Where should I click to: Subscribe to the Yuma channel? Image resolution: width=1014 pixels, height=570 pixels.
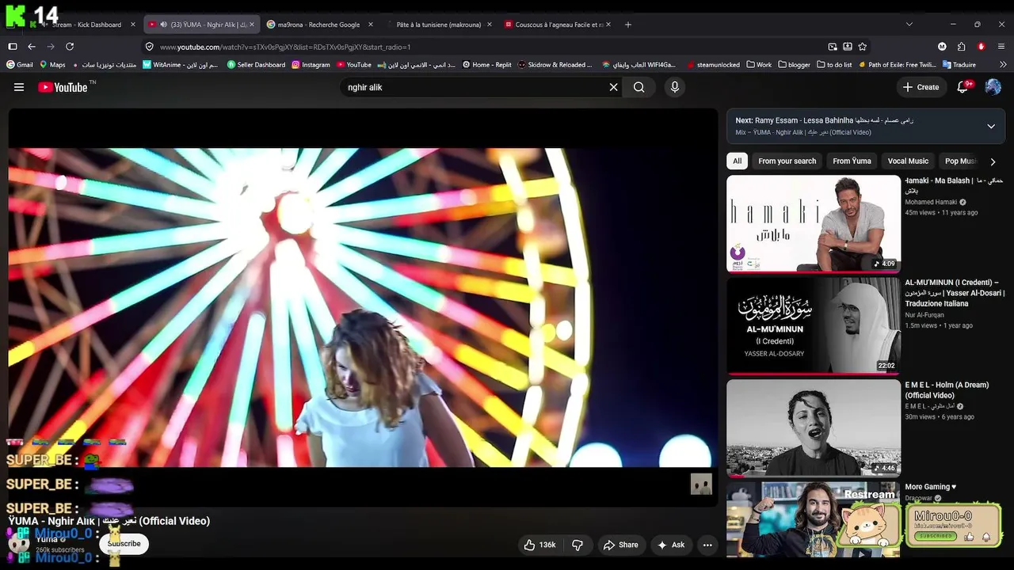point(124,544)
